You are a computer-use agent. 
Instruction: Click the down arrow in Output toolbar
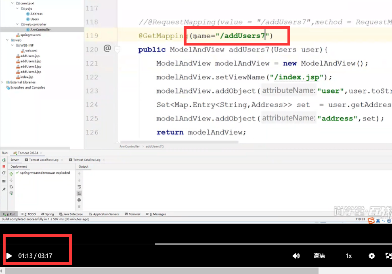[79, 180]
